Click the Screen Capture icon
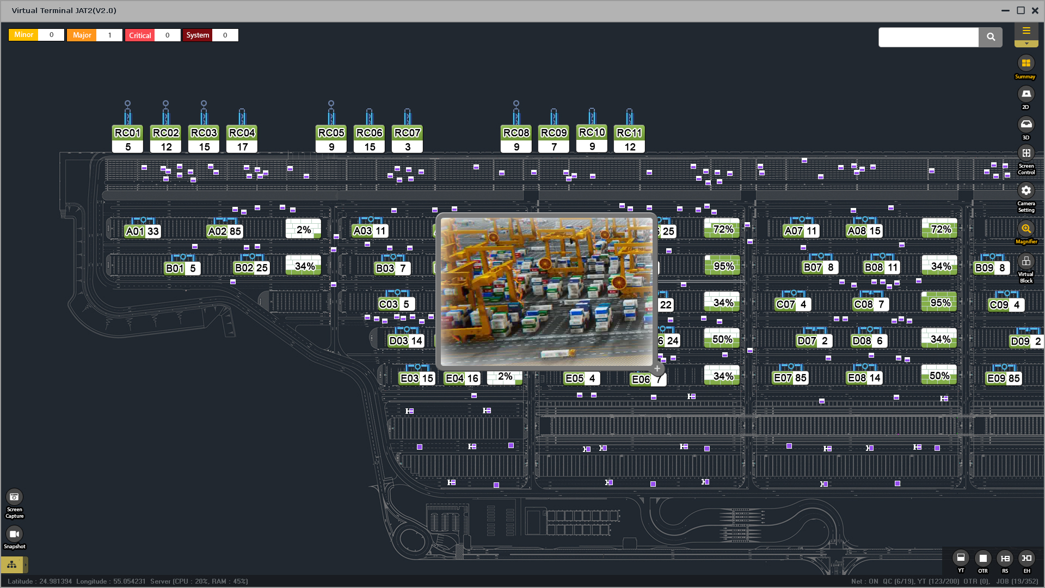Viewport: 1045px width, 588px height. coord(14,497)
